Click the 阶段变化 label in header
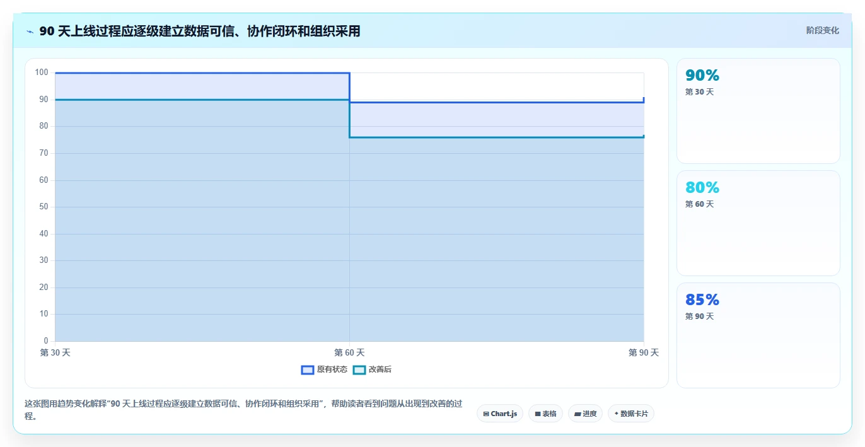This screenshot has height=447, width=865. [x=822, y=30]
